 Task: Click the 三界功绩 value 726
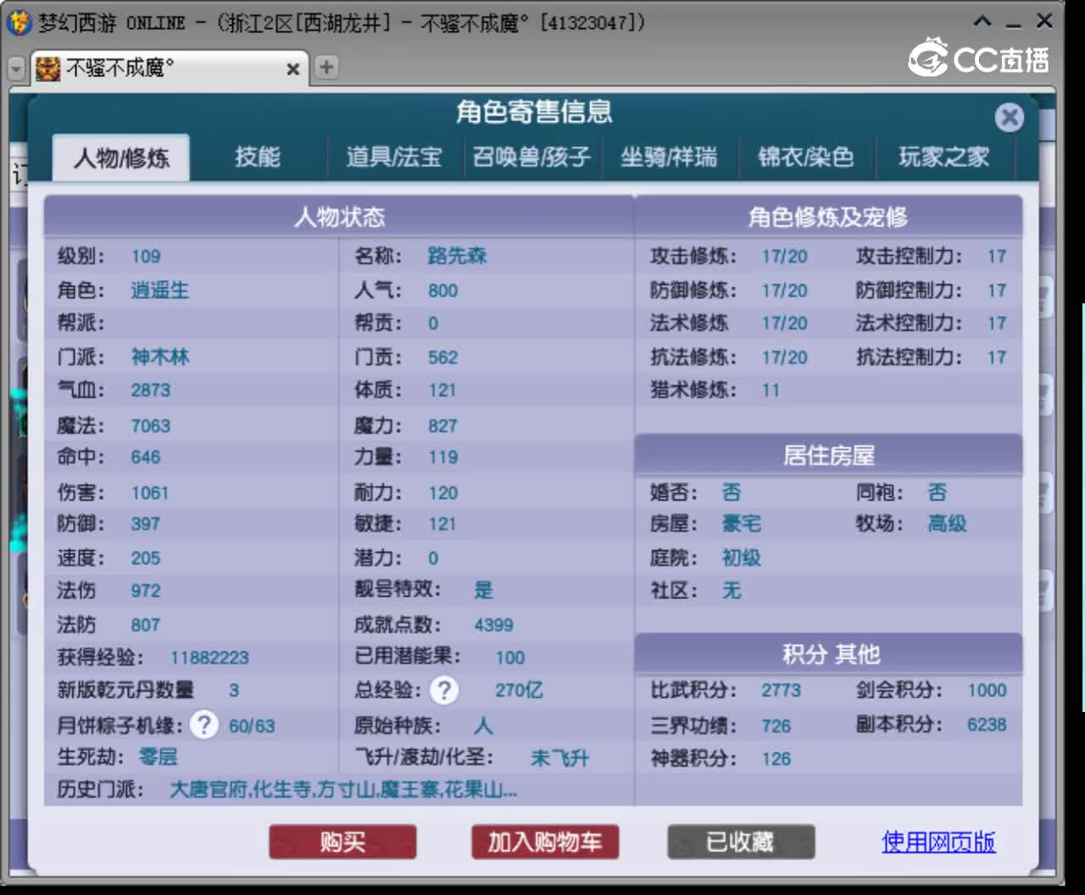[x=776, y=726]
